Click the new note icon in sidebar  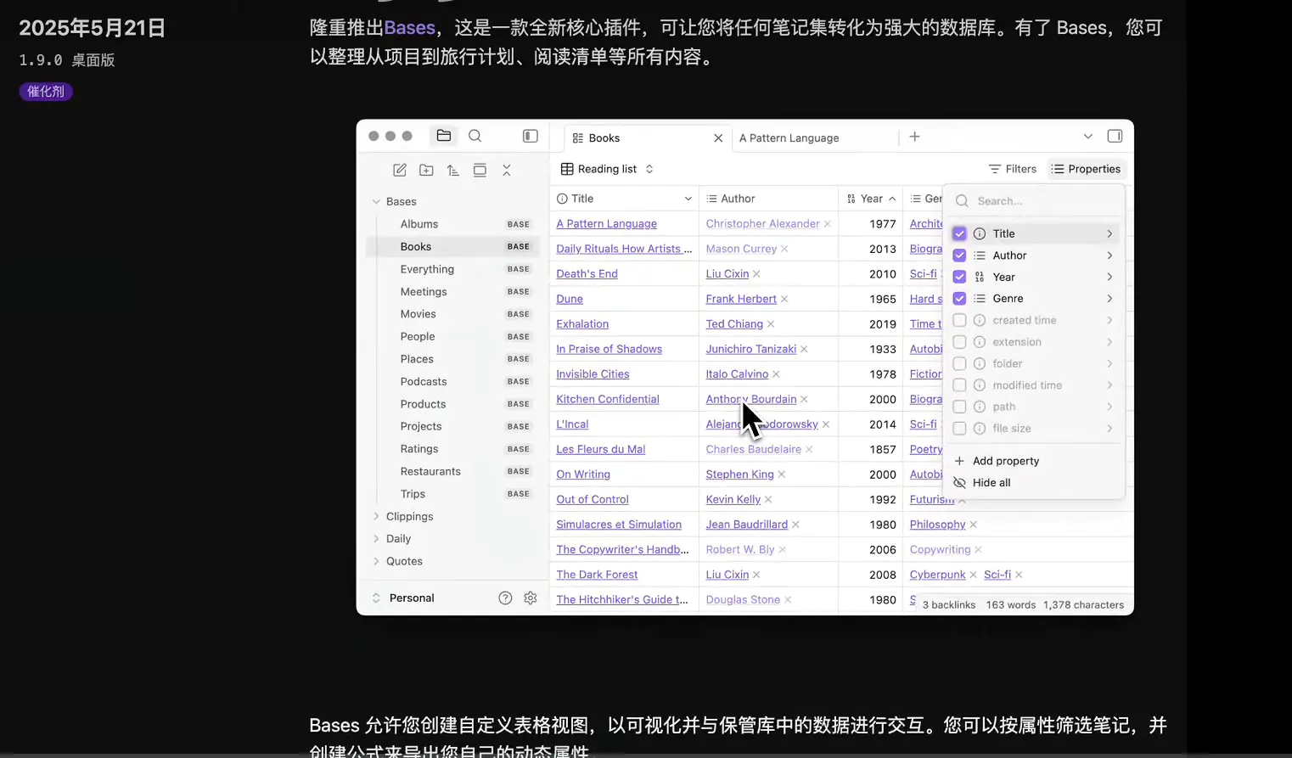click(x=400, y=170)
